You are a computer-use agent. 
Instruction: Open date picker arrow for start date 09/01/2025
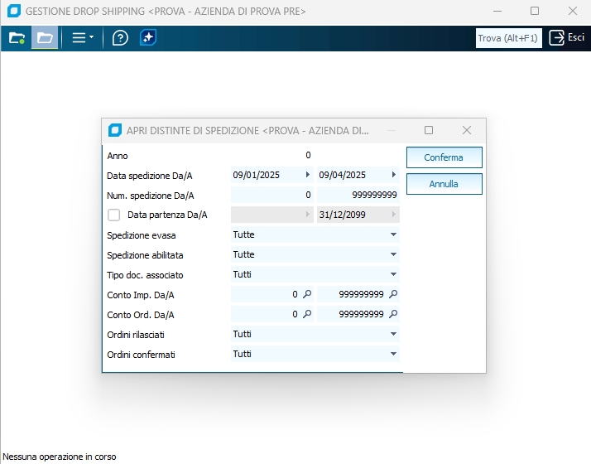(x=308, y=175)
